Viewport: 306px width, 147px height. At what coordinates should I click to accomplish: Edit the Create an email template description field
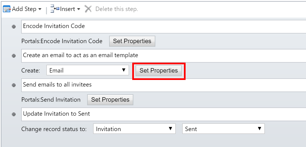point(164,56)
